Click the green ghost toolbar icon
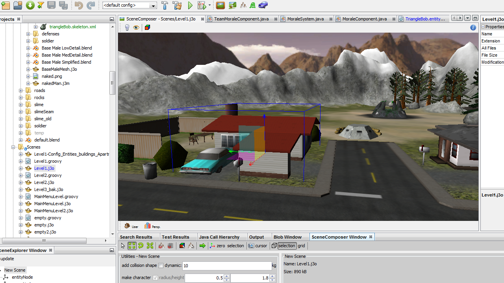 click(252, 6)
